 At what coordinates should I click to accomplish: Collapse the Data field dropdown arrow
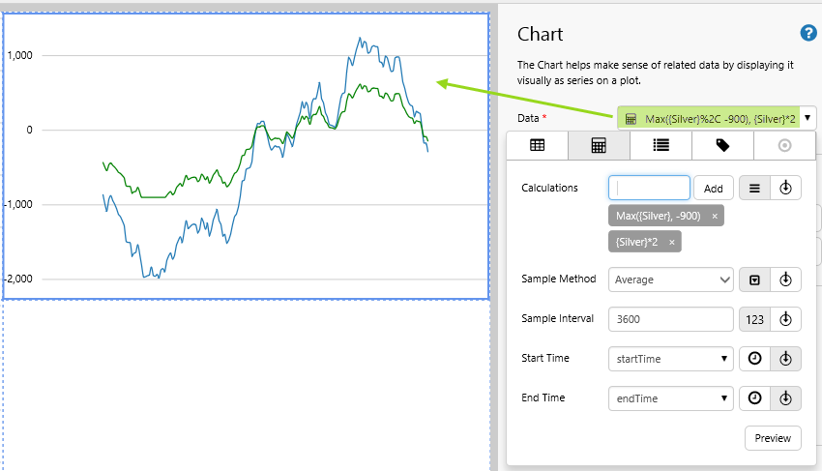pyautogui.click(x=807, y=118)
